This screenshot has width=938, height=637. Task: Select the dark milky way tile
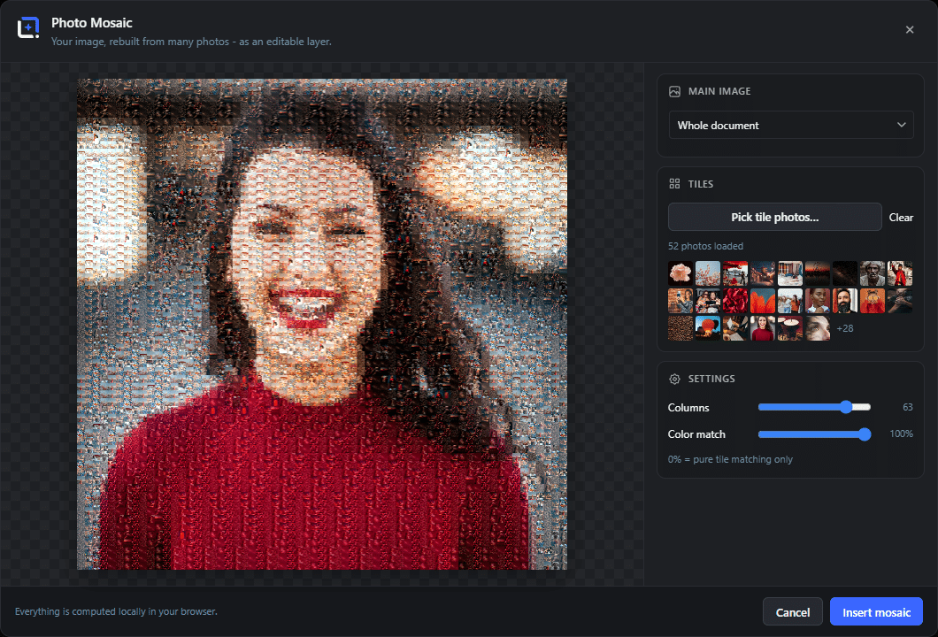(845, 273)
